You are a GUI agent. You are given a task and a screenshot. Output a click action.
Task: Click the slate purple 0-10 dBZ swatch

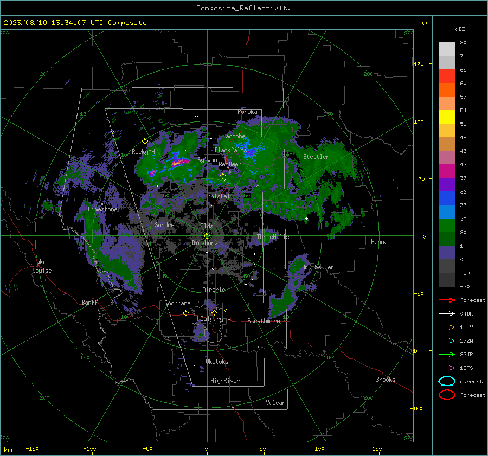click(x=447, y=253)
